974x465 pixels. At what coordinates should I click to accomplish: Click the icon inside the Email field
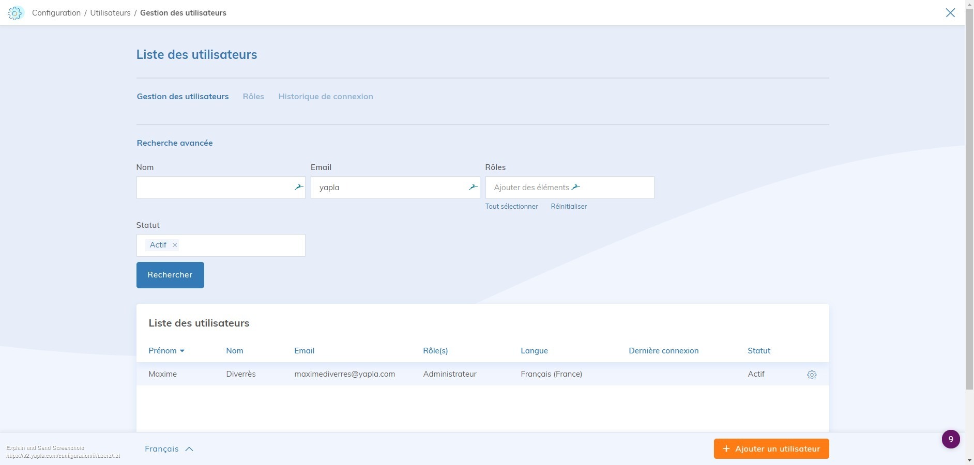pyautogui.click(x=473, y=188)
